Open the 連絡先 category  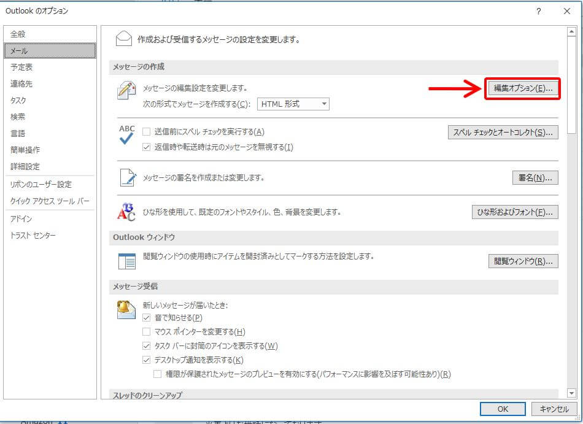click(50, 84)
